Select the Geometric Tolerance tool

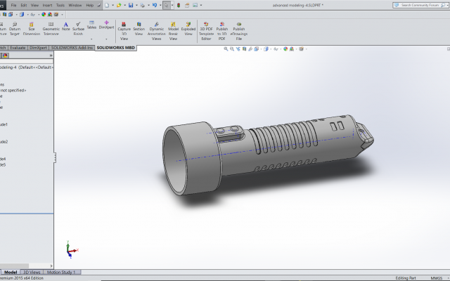(51, 29)
